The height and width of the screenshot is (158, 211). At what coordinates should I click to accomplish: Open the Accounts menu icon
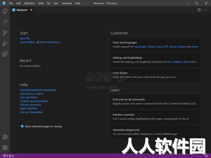(x=5, y=137)
